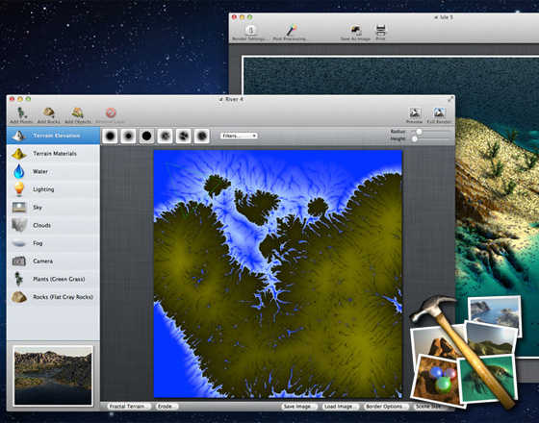
Task: Click Save Image button
Action: coord(299,406)
